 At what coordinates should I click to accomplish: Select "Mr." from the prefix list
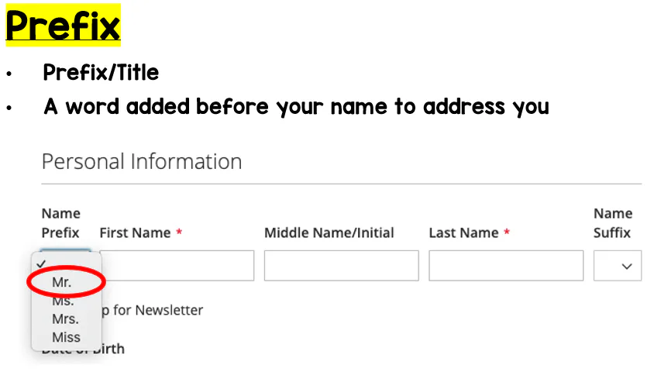[62, 283]
